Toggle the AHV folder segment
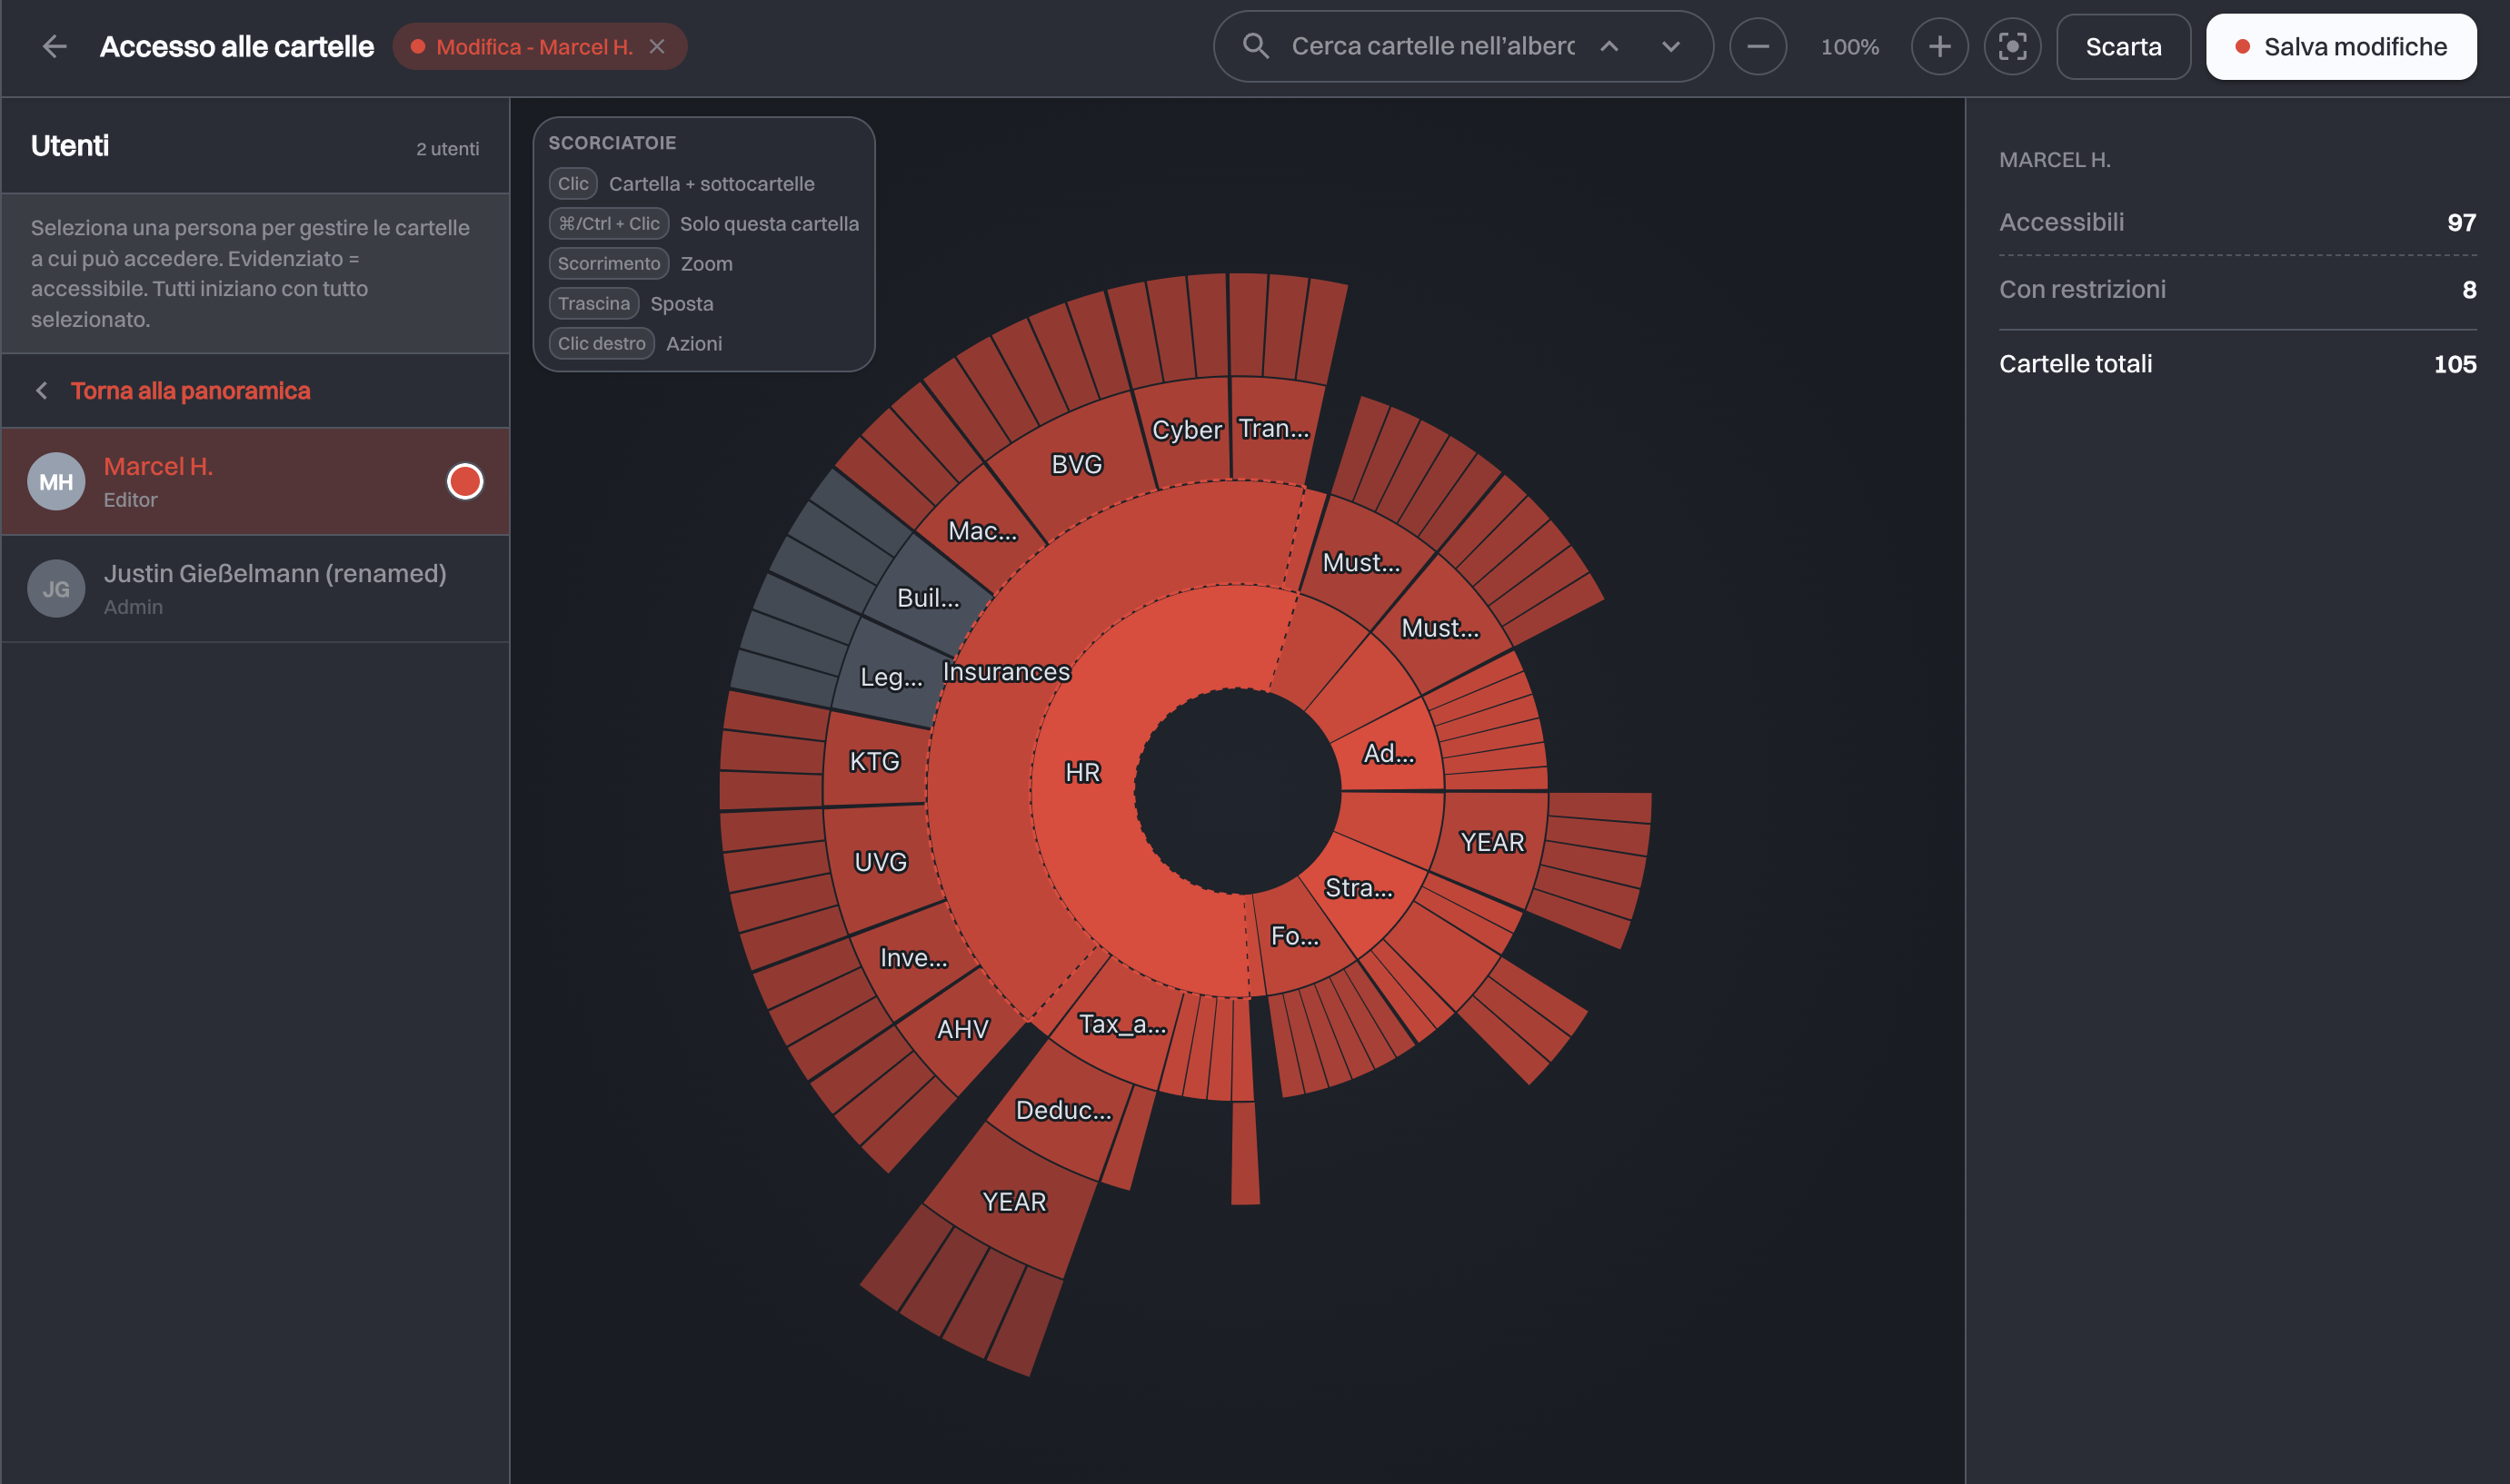The image size is (2510, 1484). (962, 1029)
